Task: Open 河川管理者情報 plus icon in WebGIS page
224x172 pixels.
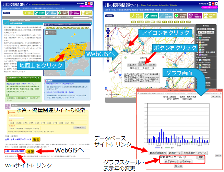Action: (180, 16)
